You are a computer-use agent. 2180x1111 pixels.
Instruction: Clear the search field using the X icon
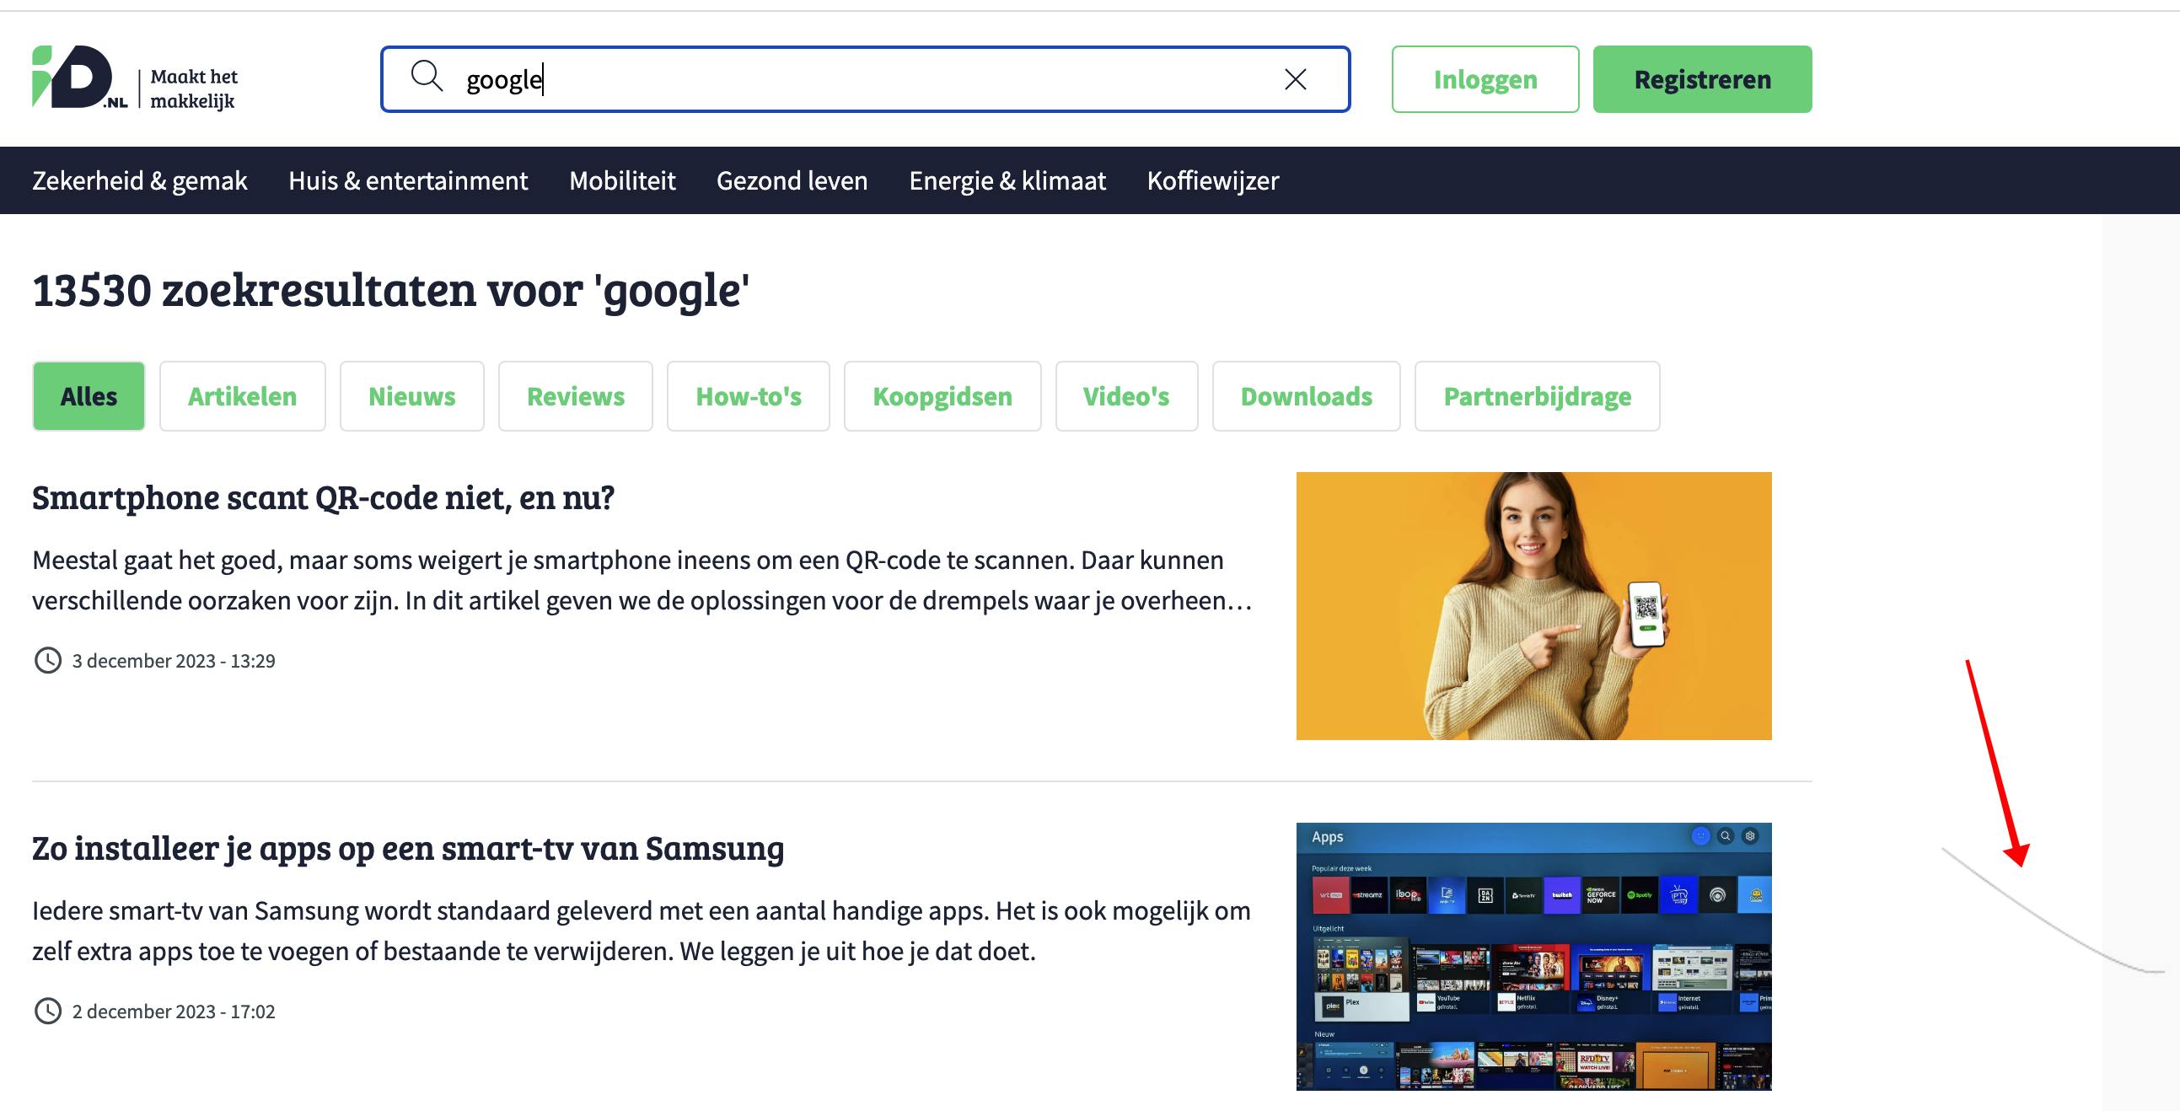(x=1295, y=78)
